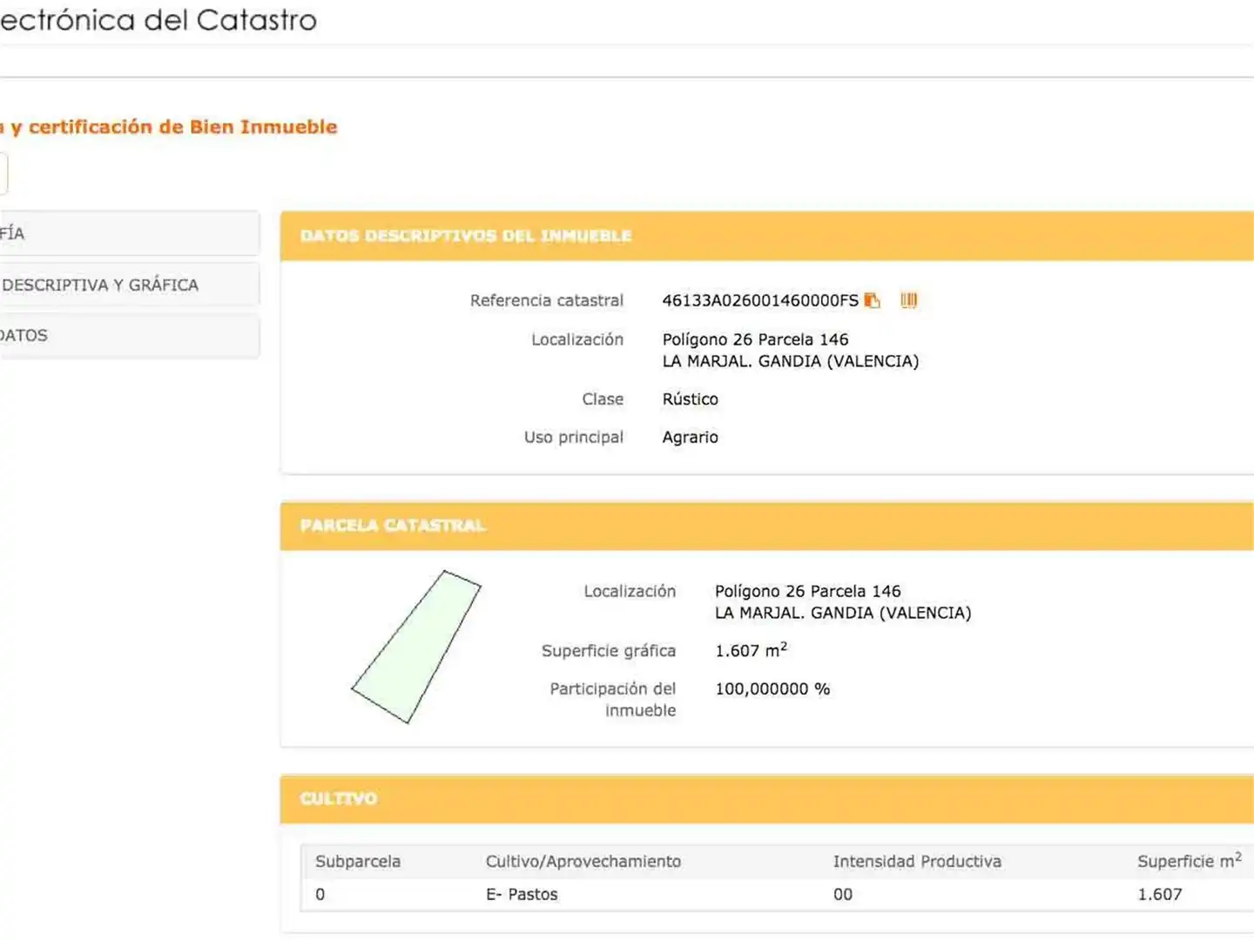
Task: Click the Agrario main use value
Action: [x=691, y=437]
